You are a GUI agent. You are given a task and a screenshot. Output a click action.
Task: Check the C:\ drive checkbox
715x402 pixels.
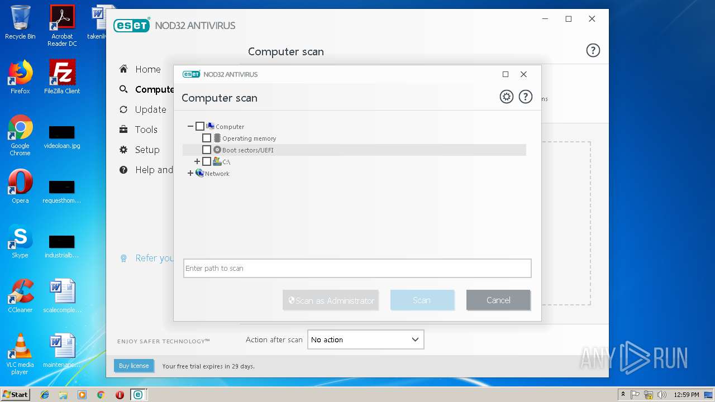(x=207, y=161)
